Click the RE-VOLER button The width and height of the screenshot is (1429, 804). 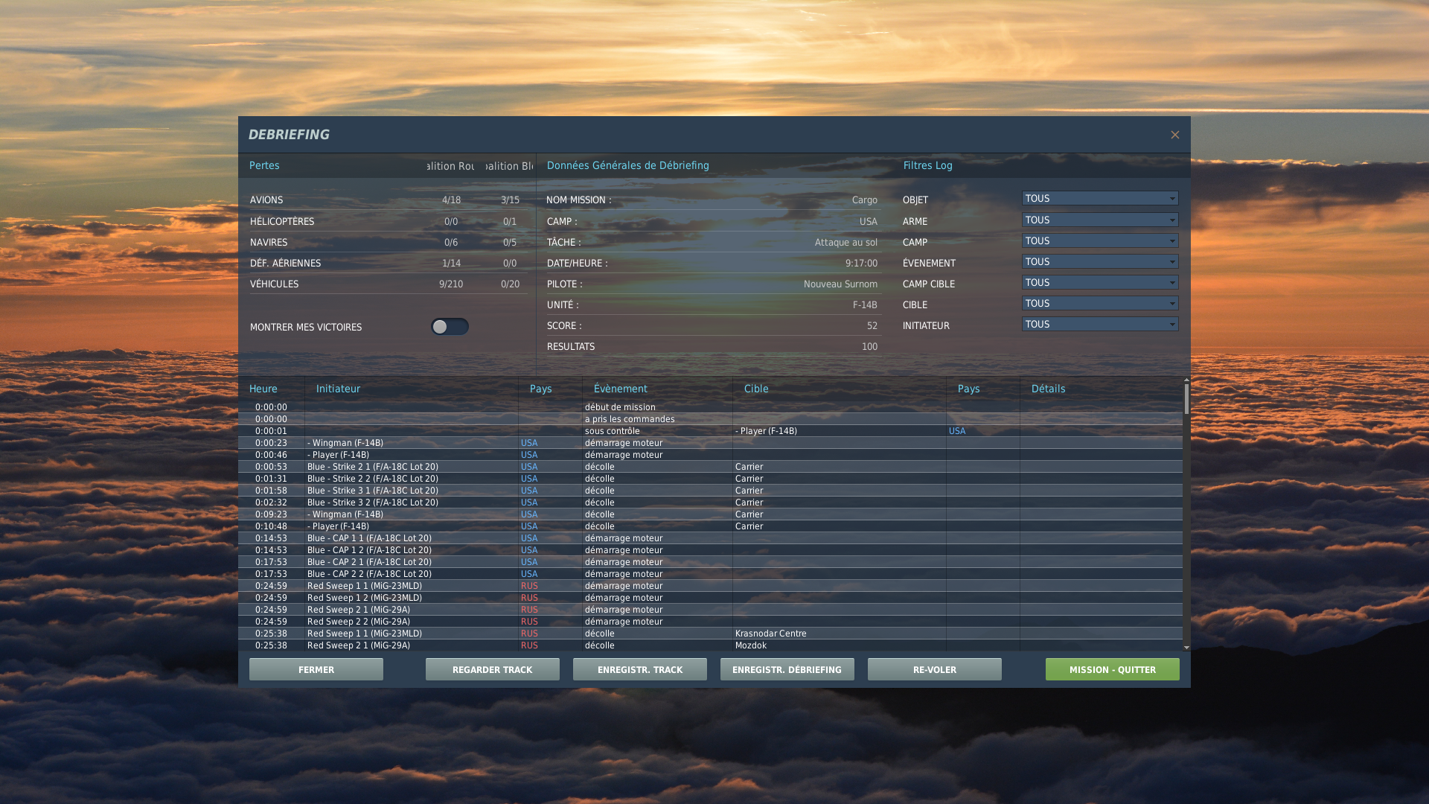(x=935, y=669)
